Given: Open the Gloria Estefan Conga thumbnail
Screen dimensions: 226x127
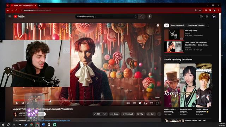Looking at the screenshot, I should pos(174,47).
